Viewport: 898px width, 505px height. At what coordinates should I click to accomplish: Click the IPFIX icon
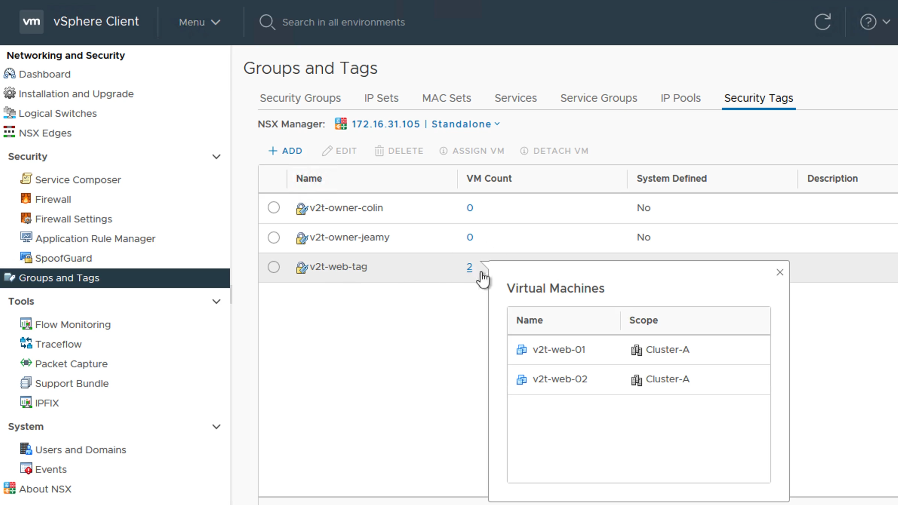pos(26,402)
